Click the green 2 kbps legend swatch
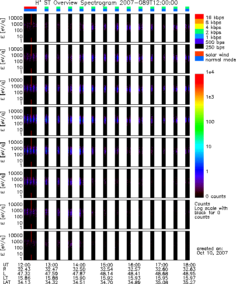This screenshot has width=236, height=284. click(x=199, y=31)
